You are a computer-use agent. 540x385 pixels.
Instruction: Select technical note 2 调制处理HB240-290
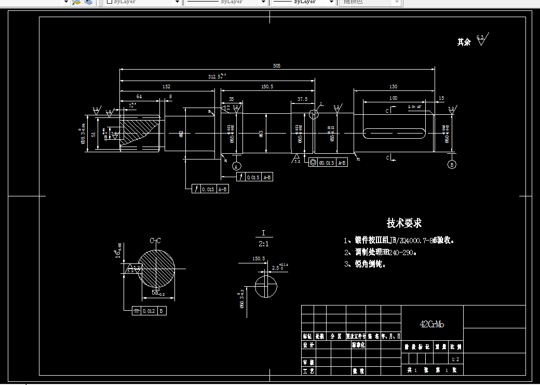tap(381, 253)
